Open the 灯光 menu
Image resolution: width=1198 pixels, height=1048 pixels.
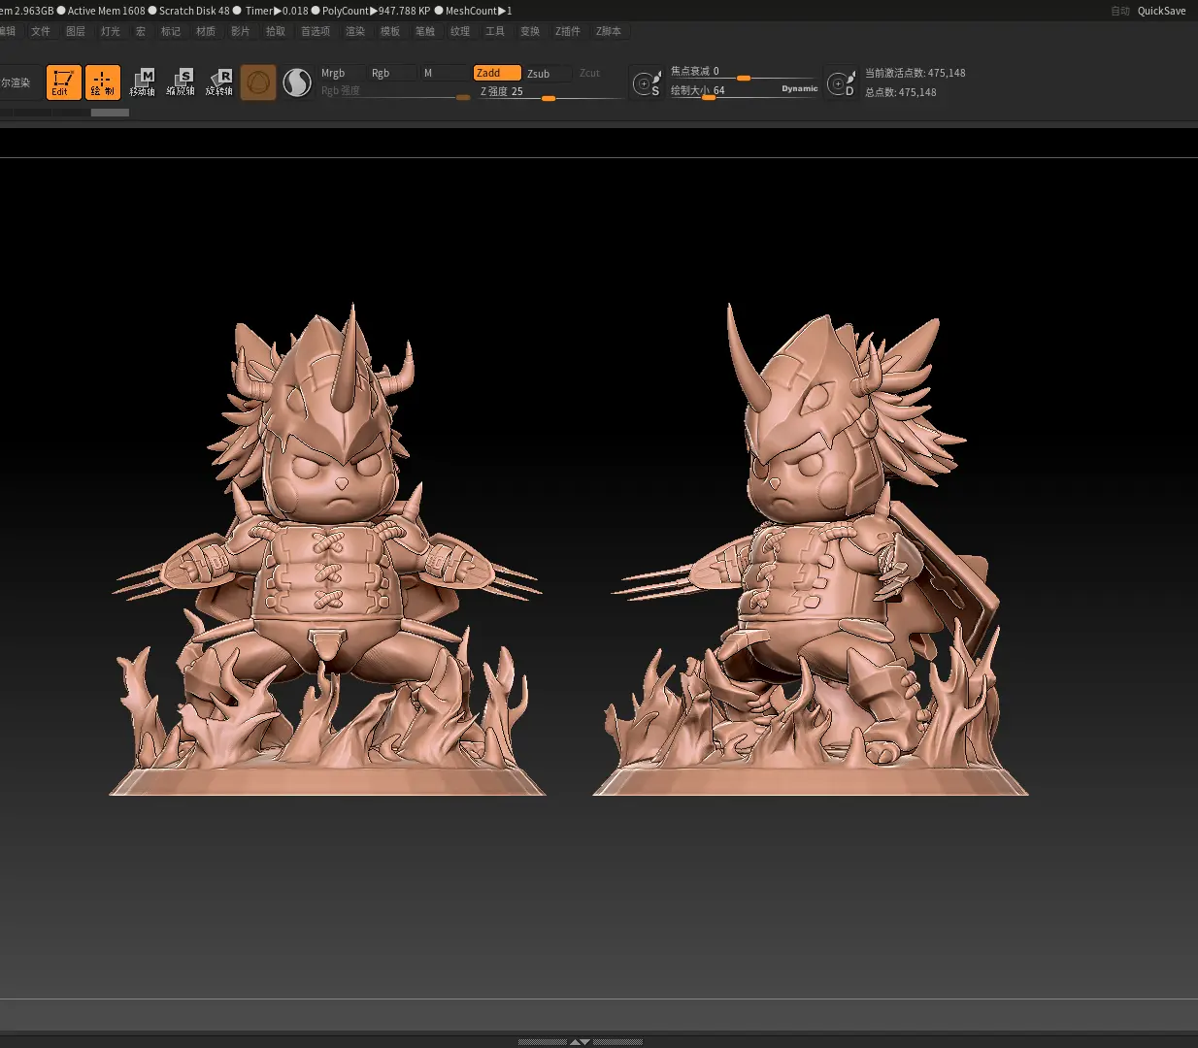pyautogui.click(x=111, y=31)
